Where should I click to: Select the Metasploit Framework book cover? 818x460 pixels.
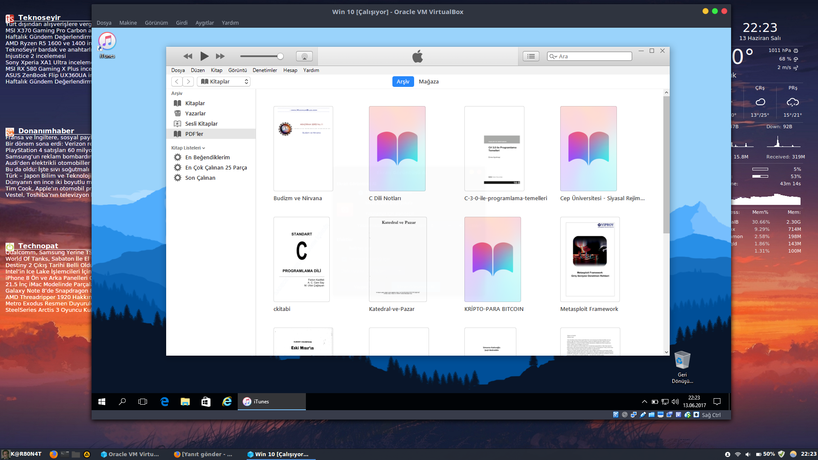pyautogui.click(x=590, y=259)
